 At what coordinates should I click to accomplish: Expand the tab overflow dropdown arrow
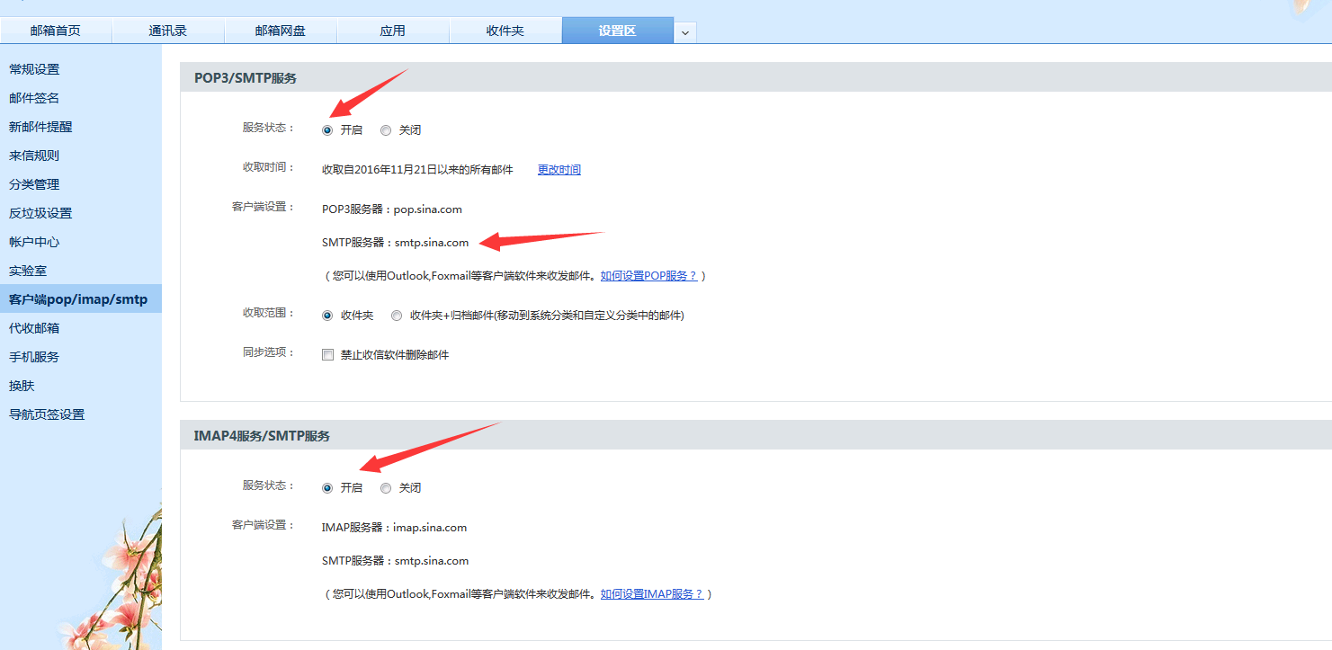[685, 32]
